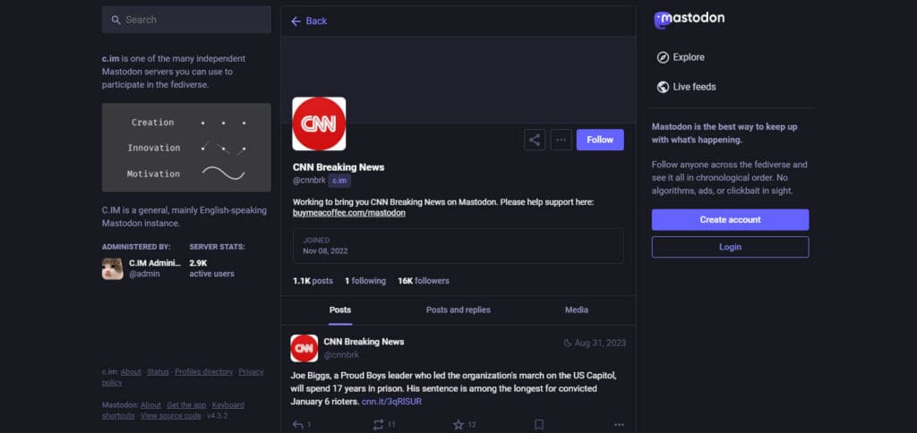Viewport: 917px width, 433px height.
Task: Click the Mastodon logo
Action: coord(689,20)
